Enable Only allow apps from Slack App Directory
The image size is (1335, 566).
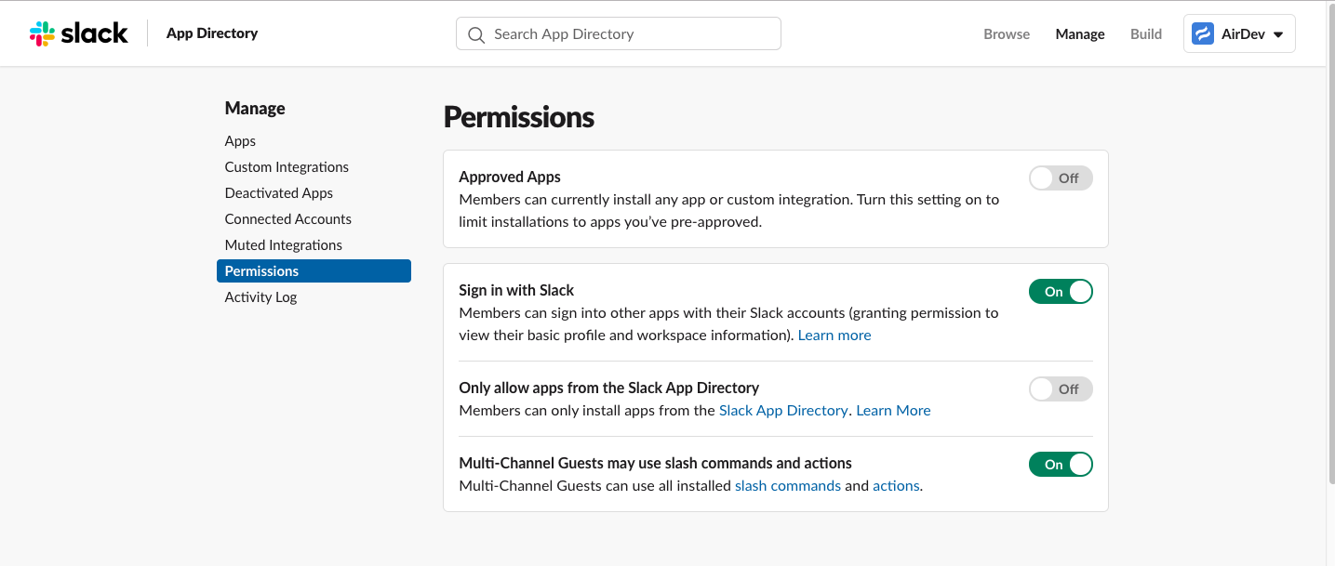point(1060,389)
